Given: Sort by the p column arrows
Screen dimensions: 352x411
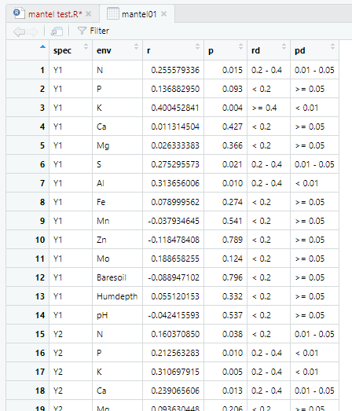Looking at the screenshot, I should [241, 46].
